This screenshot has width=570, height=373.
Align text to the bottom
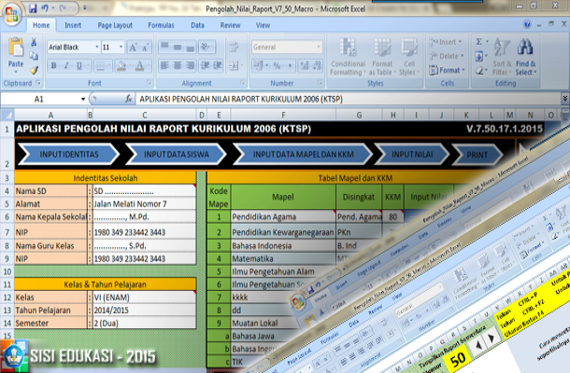click(190, 47)
